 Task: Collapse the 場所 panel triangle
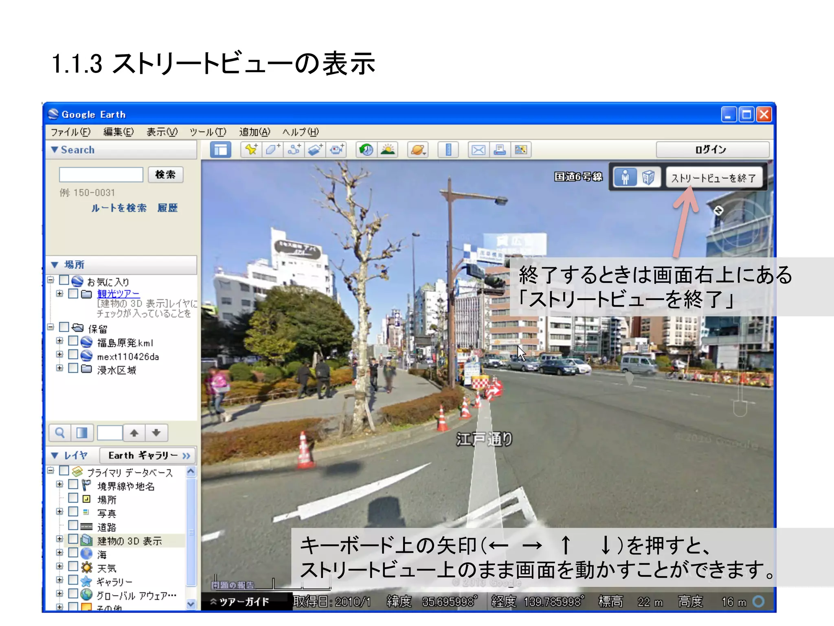(x=55, y=265)
